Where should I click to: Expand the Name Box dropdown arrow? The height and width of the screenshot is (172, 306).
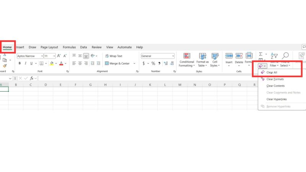(10, 78)
